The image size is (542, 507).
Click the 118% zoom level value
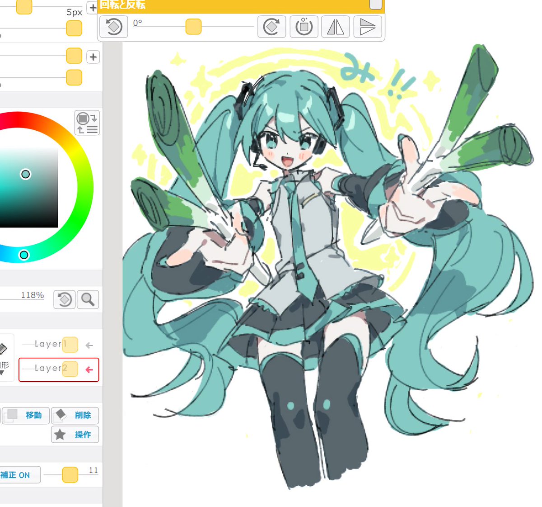click(32, 295)
